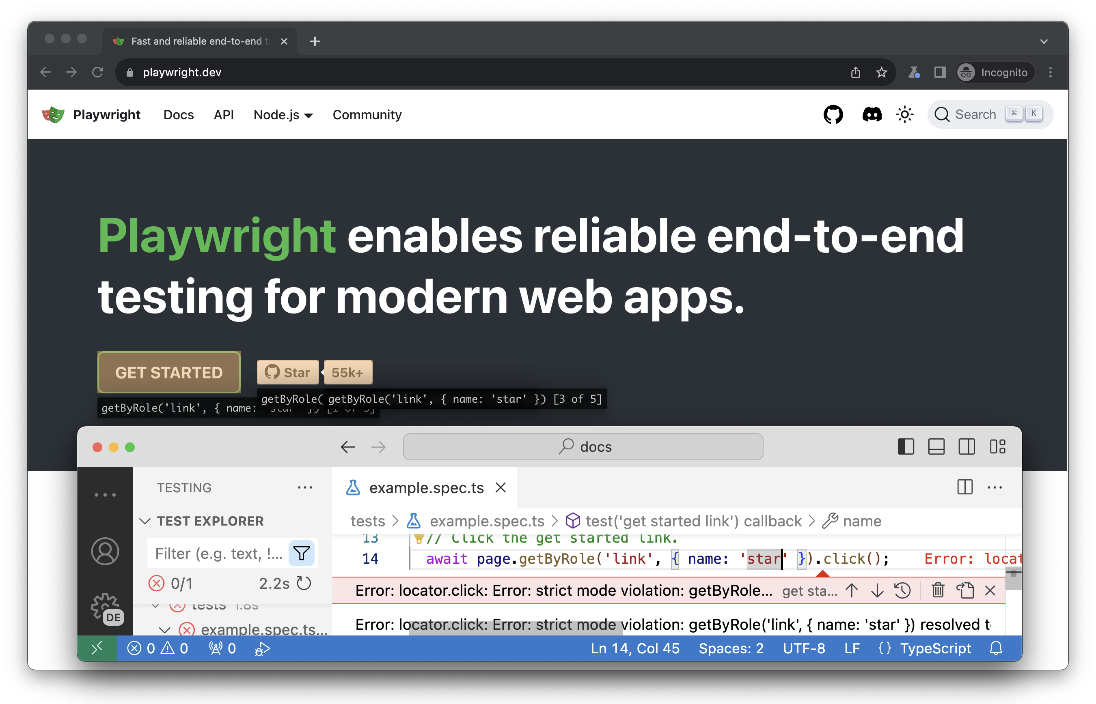Open the editor more actions ellipsis
Viewport: 1096px width, 704px height.
(995, 487)
